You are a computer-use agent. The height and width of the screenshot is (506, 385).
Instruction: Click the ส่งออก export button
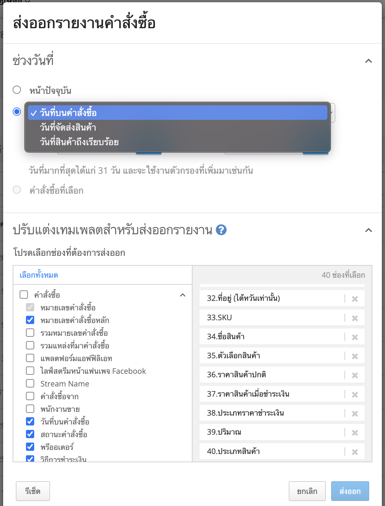350,491
